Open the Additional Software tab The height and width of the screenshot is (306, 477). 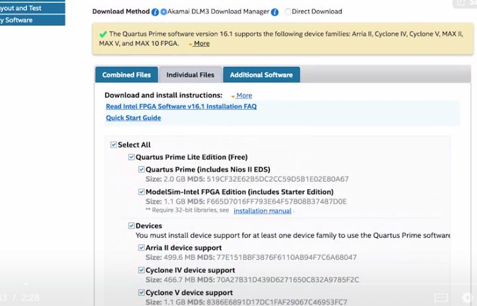click(x=261, y=75)
